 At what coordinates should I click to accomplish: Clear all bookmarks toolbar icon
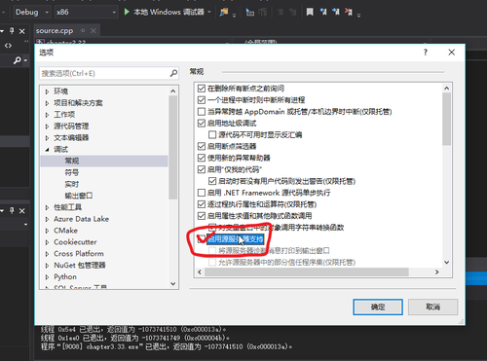349,12
